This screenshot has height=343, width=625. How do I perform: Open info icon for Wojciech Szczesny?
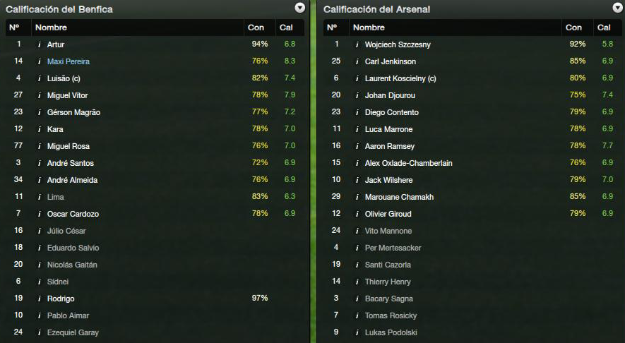tap(357, 44)
